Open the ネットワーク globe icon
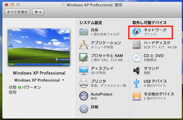Image resolution: width=183 pixels, height=120 pixels. point(136,32)
